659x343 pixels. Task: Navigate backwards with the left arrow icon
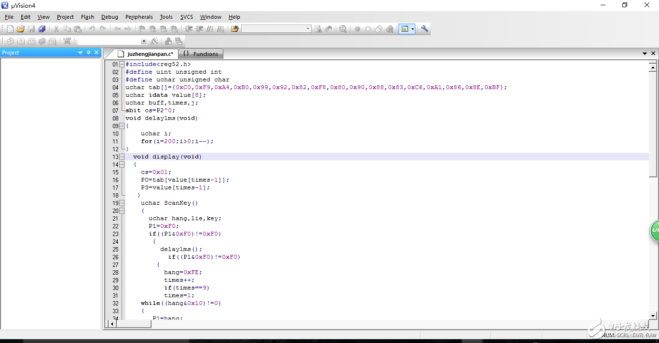point(117,29)
